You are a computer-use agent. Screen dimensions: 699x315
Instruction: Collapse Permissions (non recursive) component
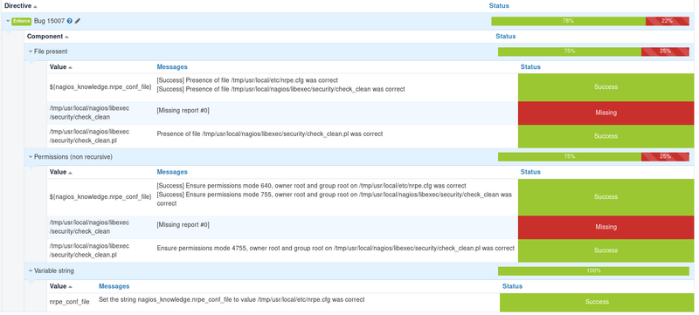[x=31, y=157]
